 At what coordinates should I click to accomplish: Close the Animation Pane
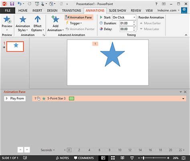tap(185, 92)
